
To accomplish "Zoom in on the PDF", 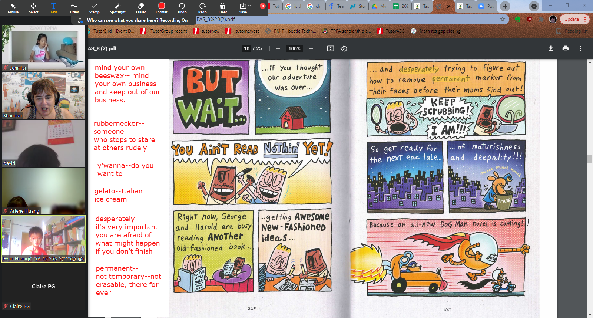I will tap(311, 48).
